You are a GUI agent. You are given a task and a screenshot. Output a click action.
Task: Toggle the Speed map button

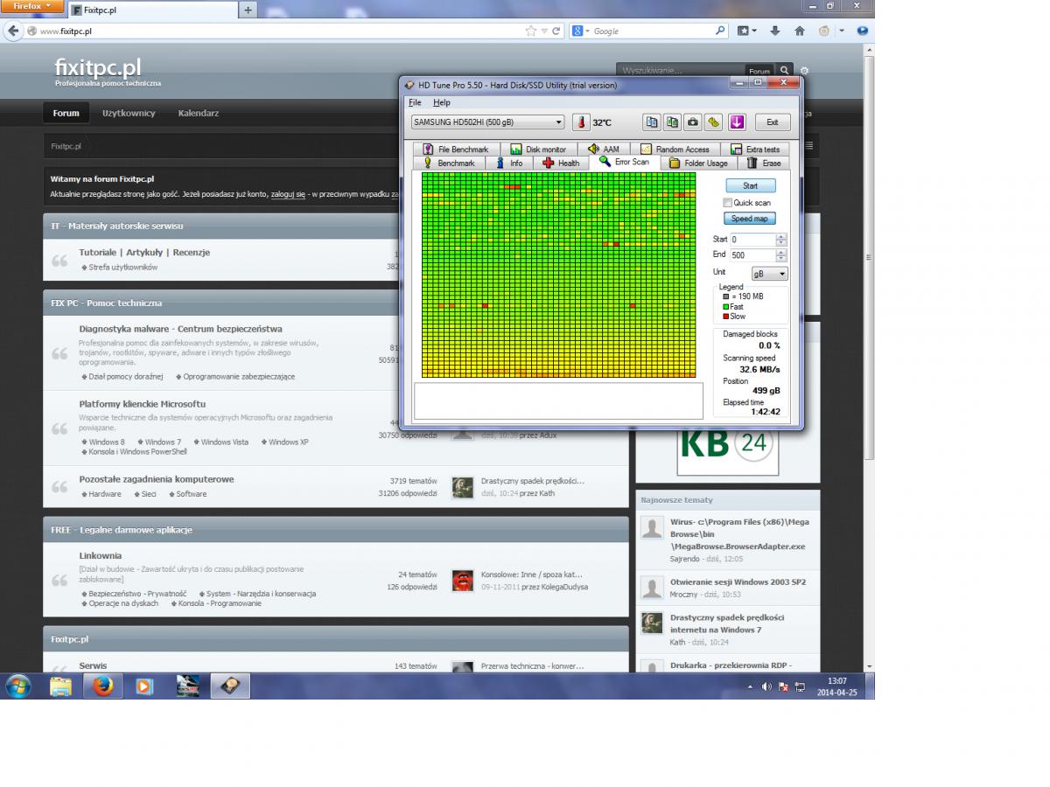749,219
